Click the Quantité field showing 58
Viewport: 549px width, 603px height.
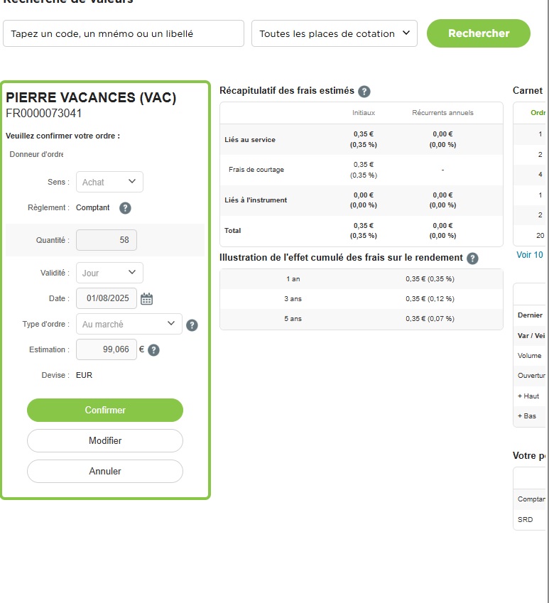pyautogui.click(x=107, y=240)
